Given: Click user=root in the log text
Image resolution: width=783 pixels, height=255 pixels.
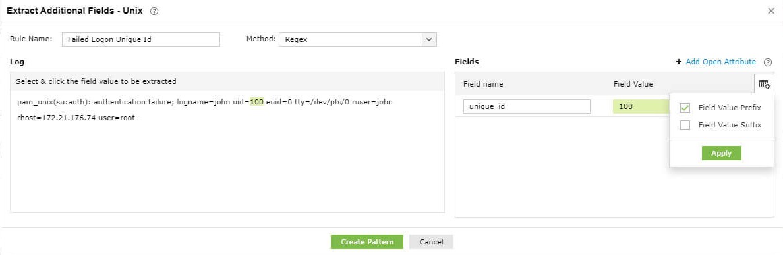Looking at the screenshot, I should click(x=117, y=118).
